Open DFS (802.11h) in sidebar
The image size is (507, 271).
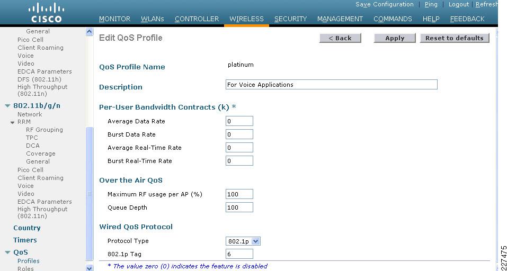39,79
